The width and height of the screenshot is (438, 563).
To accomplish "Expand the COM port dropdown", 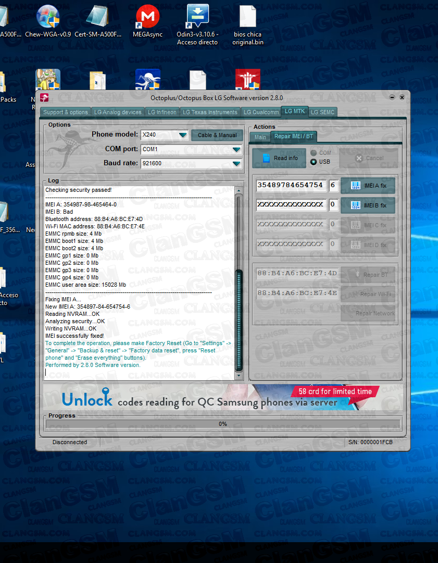I will [x=236, y=150].
